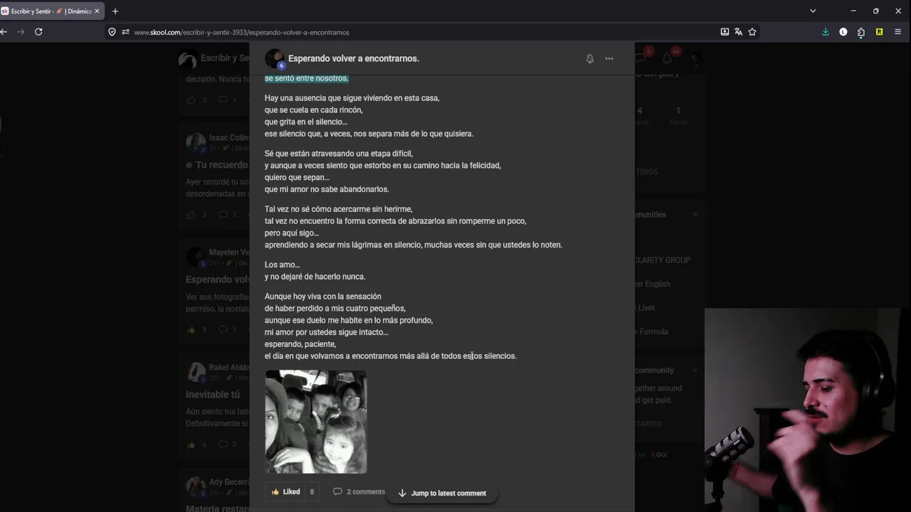Toggle the Liked thumbs-up button
Viewport: 911px width, 512px height.
click(x=286, y=491)
